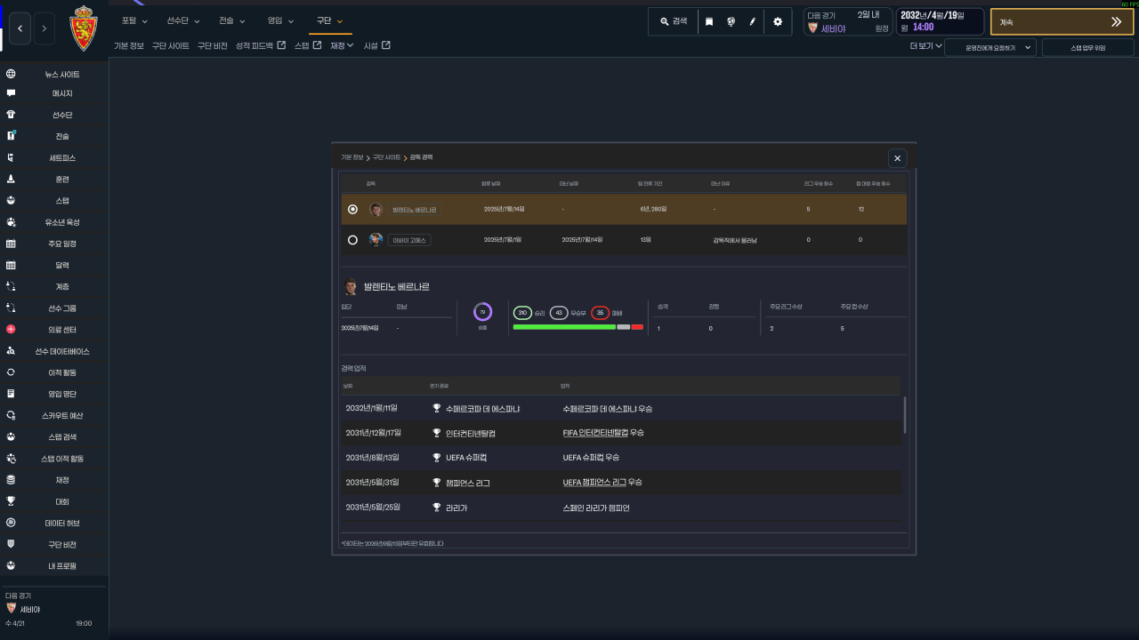1139x640 pixels.
Task: Expand the 포털 menu
Action: click(134, 20)
